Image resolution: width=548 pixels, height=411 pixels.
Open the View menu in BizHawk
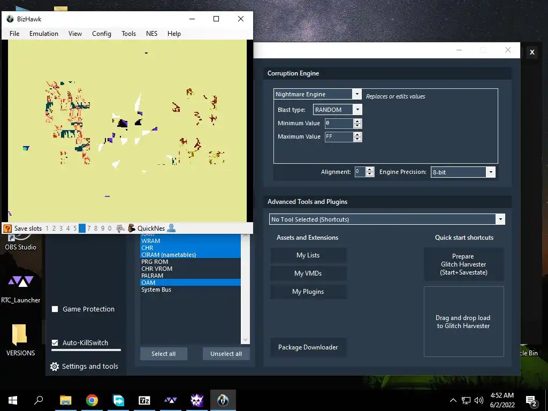pos(75,34)
